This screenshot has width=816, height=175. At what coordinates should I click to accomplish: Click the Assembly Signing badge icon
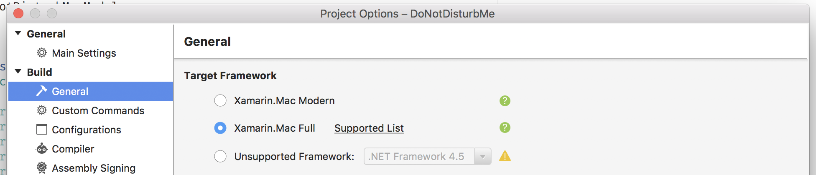(42, 168)
